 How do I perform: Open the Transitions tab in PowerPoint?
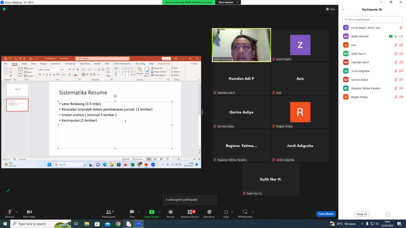coord(55,63)
